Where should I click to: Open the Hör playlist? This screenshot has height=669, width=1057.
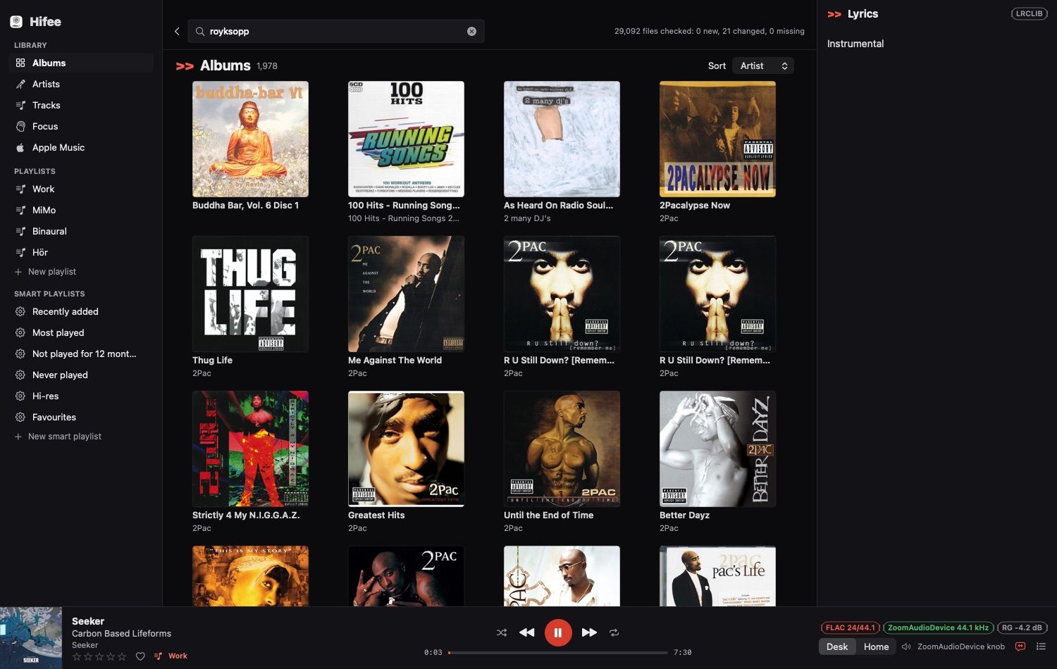81,252
